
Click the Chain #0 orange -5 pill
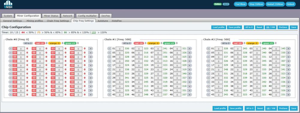[x=55, y=43]
